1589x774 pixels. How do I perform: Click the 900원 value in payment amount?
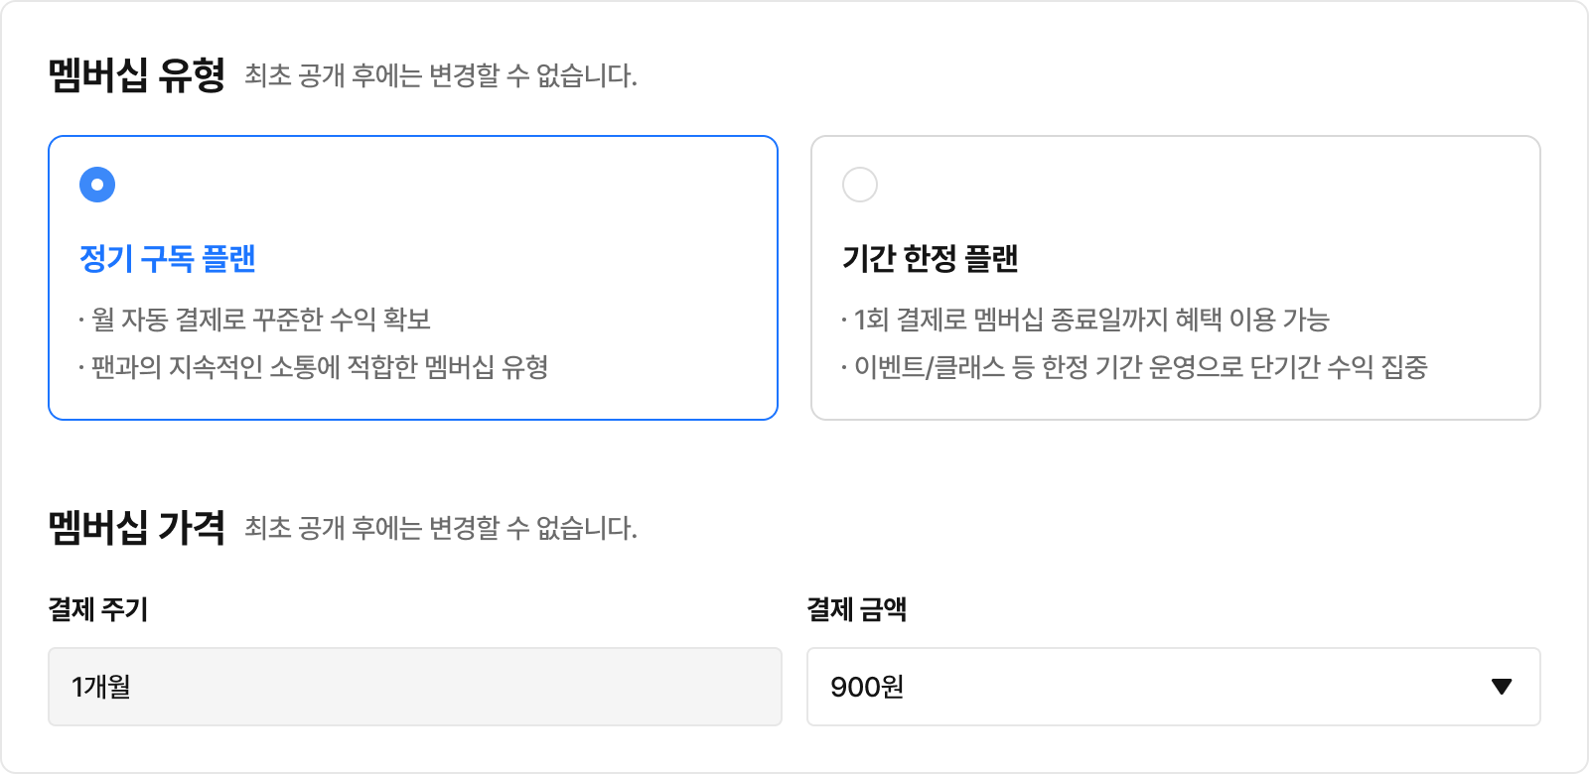(867, 687)
